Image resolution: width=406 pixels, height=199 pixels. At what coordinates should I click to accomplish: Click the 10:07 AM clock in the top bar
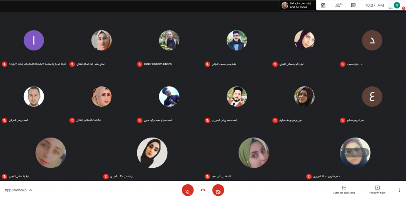point(374,5)
